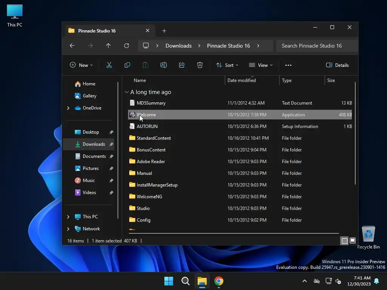Open the Windows Start menu
This screenshot has width=387, height=290.
(x=169, y=281)
